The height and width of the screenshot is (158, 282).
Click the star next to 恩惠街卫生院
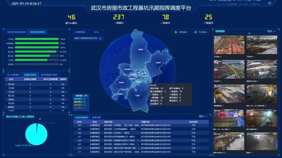click(257, 81)
